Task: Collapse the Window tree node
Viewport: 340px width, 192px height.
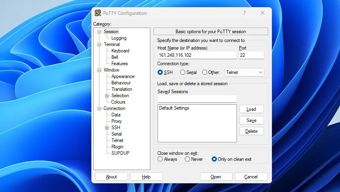Action: click(x=99, y=70)
